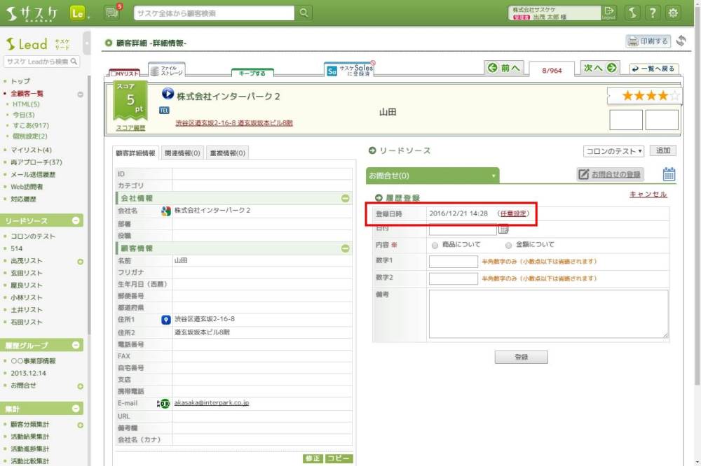Click the magnifier search button in the top bar

(304, 13)
